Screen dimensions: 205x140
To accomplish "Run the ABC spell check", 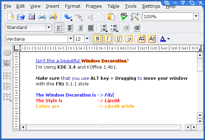I will click(x=124, y=16).
